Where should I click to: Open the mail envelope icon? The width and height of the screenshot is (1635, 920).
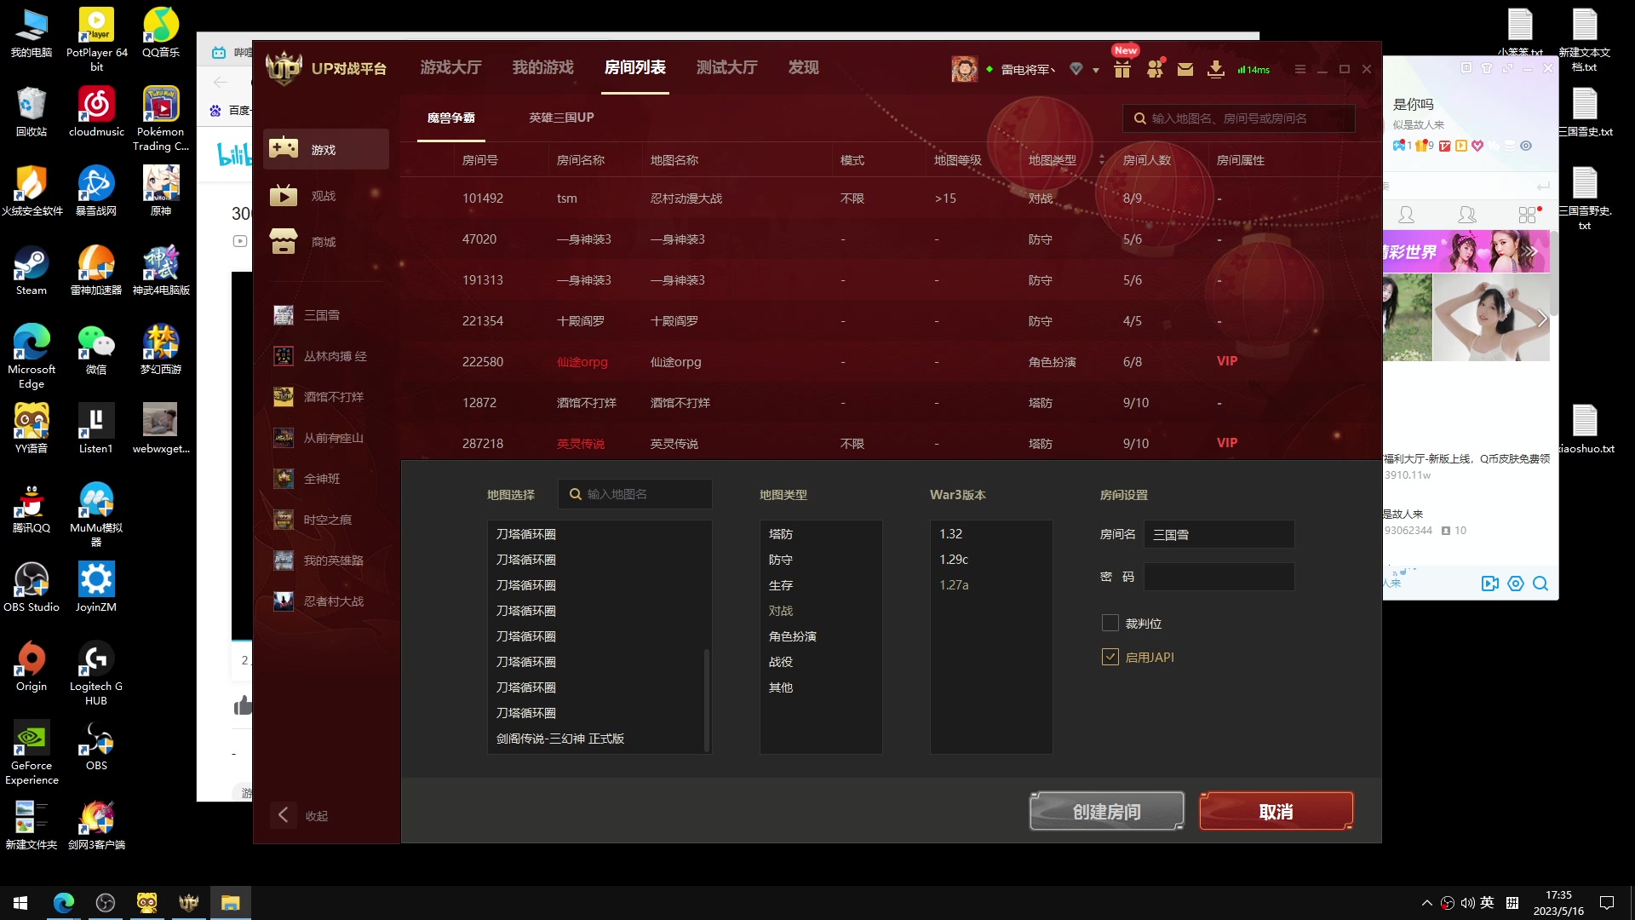[x=1185, y=70]
